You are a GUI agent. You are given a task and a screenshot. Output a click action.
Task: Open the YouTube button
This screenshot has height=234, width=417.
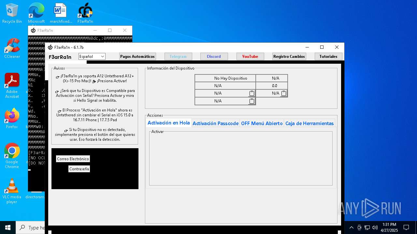click(250, 57)
